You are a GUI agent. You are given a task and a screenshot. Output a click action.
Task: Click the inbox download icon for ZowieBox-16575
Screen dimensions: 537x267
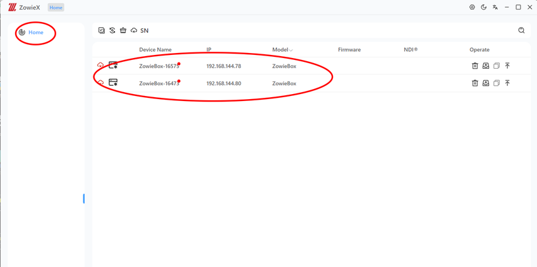[486, 66]
